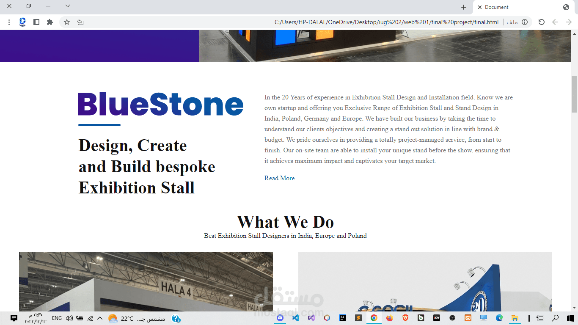Switch to the Document tab

coord(525,7)
